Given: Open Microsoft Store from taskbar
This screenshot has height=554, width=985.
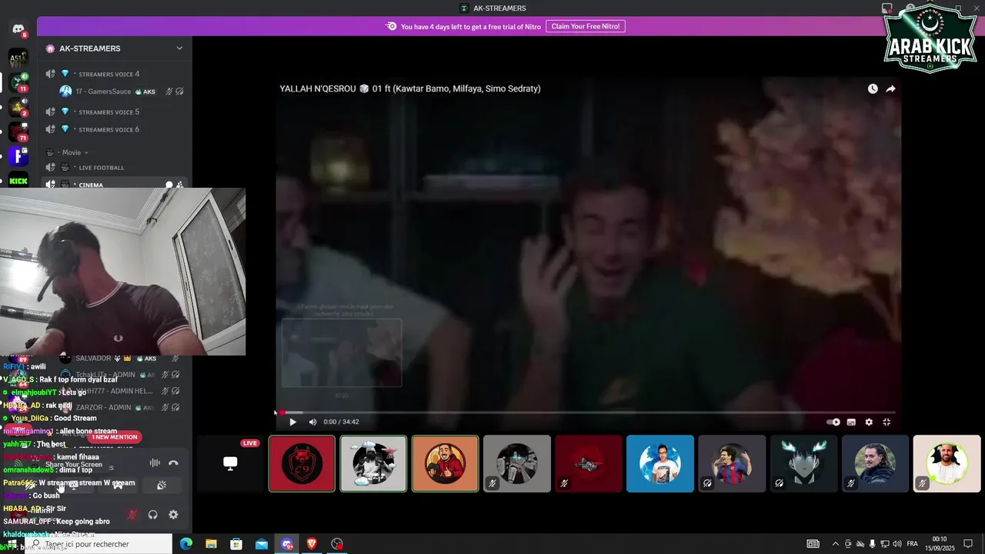Looking at the screenshot, I should click(236, 544).
